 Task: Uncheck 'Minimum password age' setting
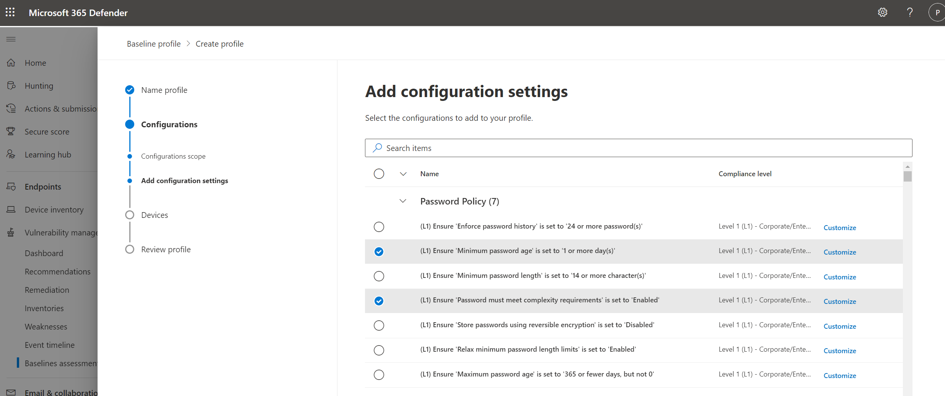pyautogui.click(x=379, y=252)
